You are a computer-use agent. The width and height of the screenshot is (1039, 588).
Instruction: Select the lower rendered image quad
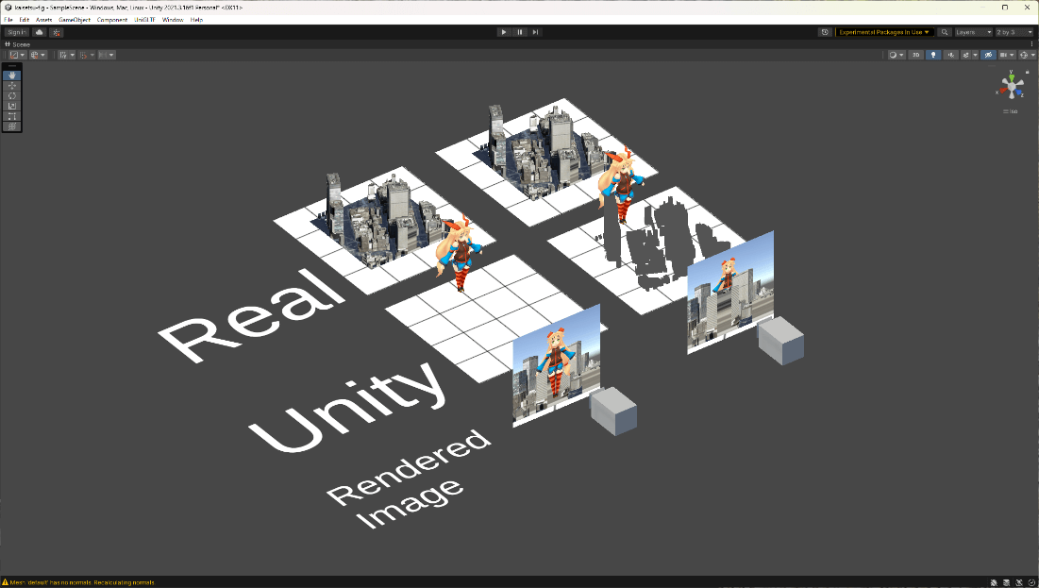557,366
